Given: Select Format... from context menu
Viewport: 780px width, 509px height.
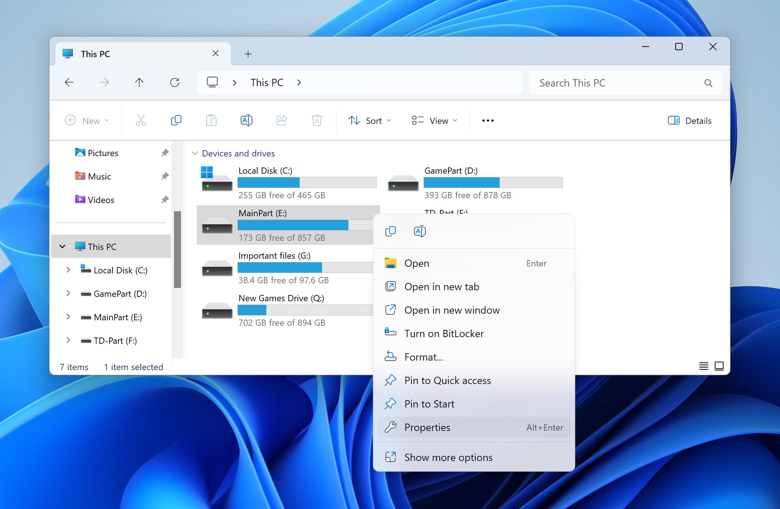Looking at the screenshot, I should 474,357.
